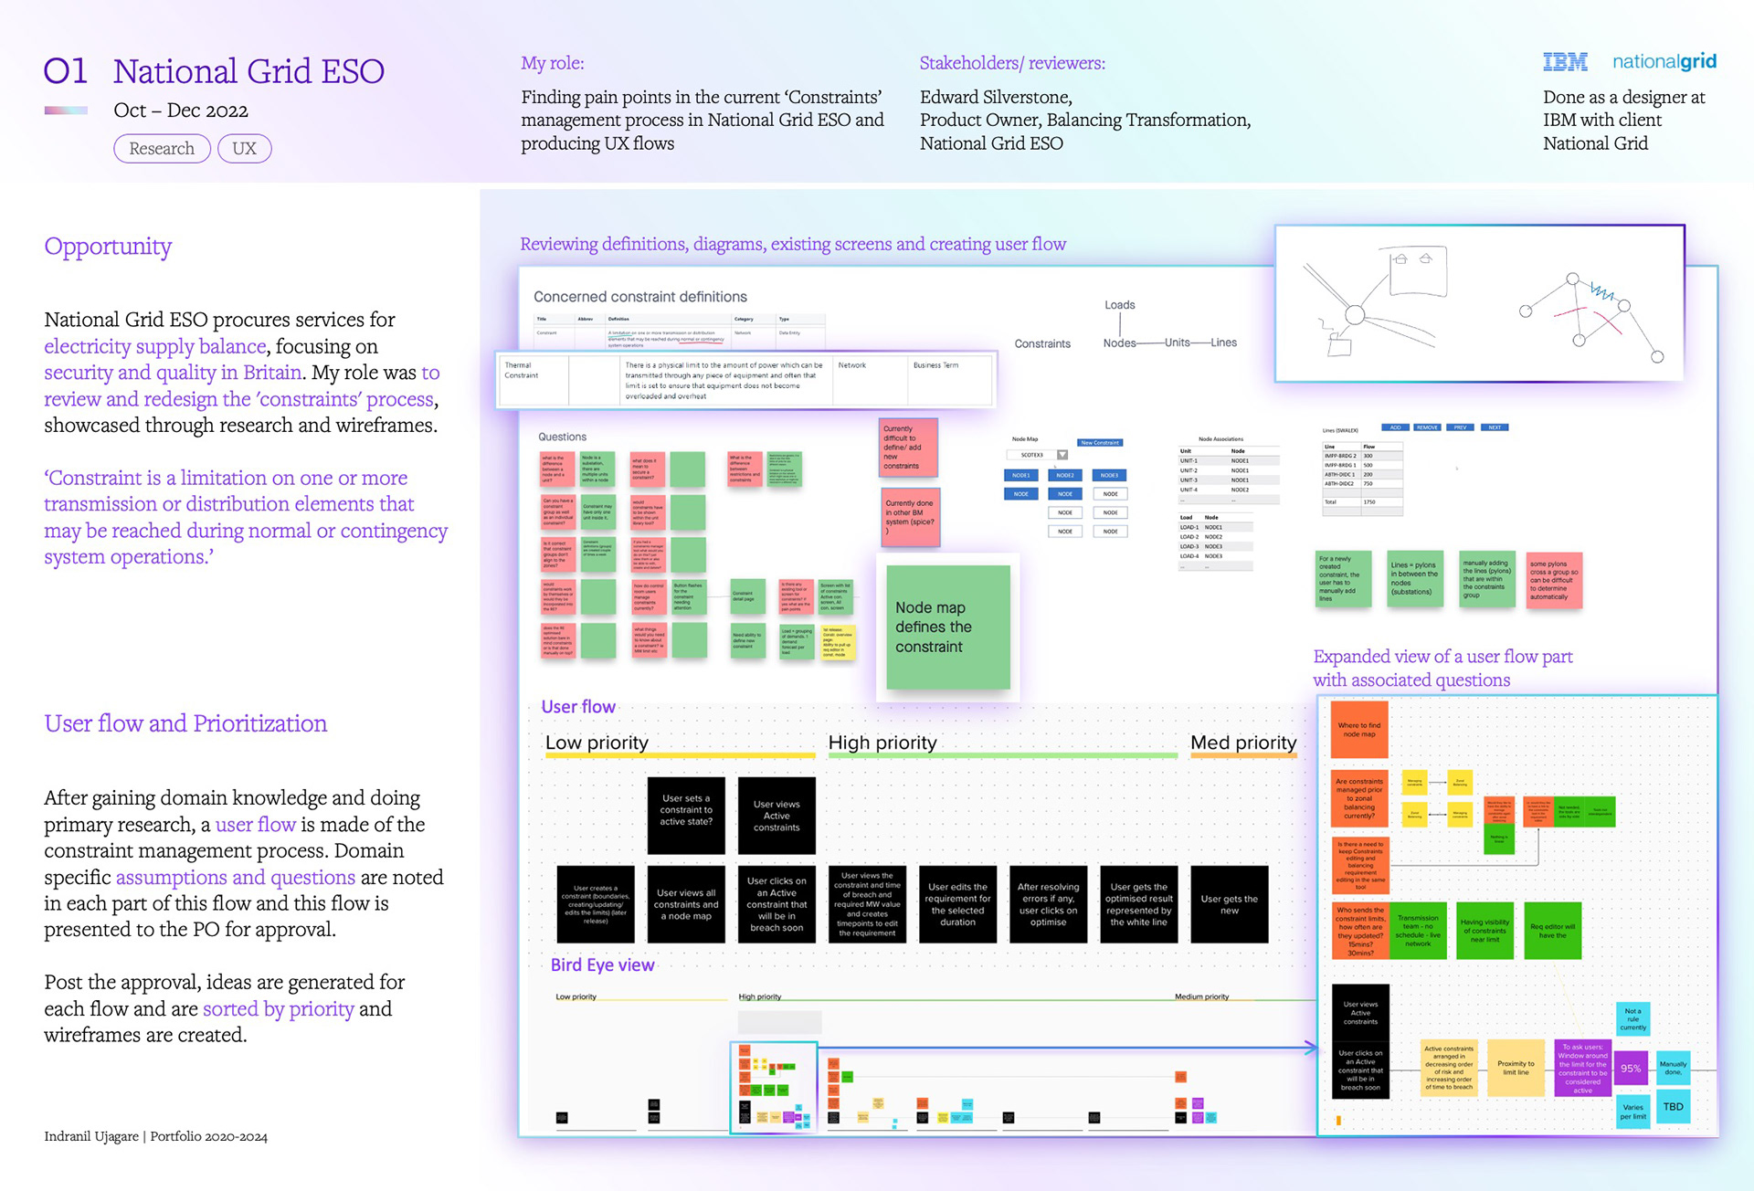1754x1191 pixels.
Task: Click the 'Loads' label in hierarchy diagram
Action: pos(1120,305)
